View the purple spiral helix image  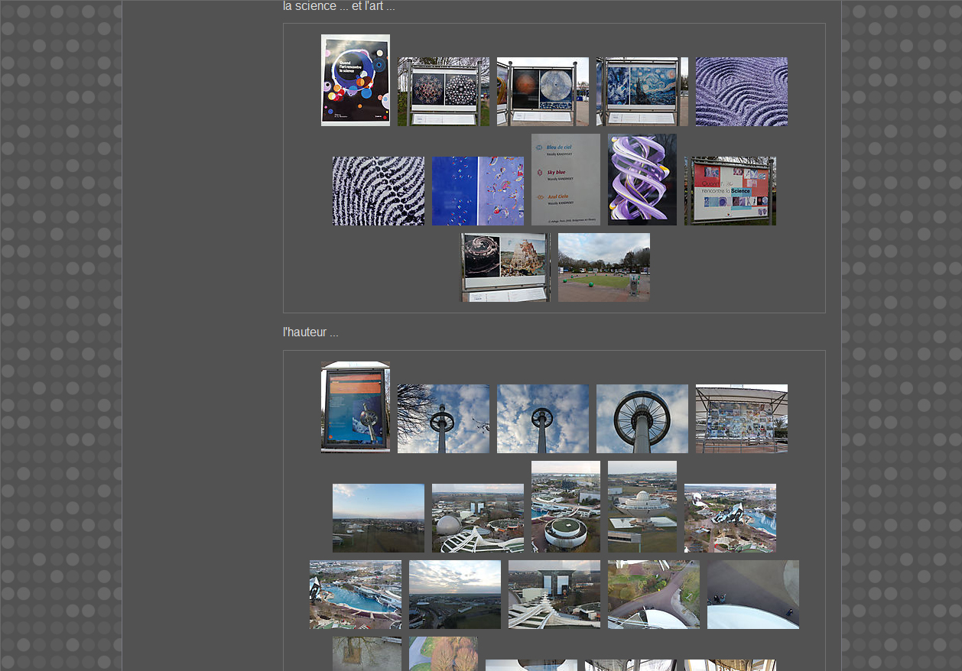[x=642, y=180]
